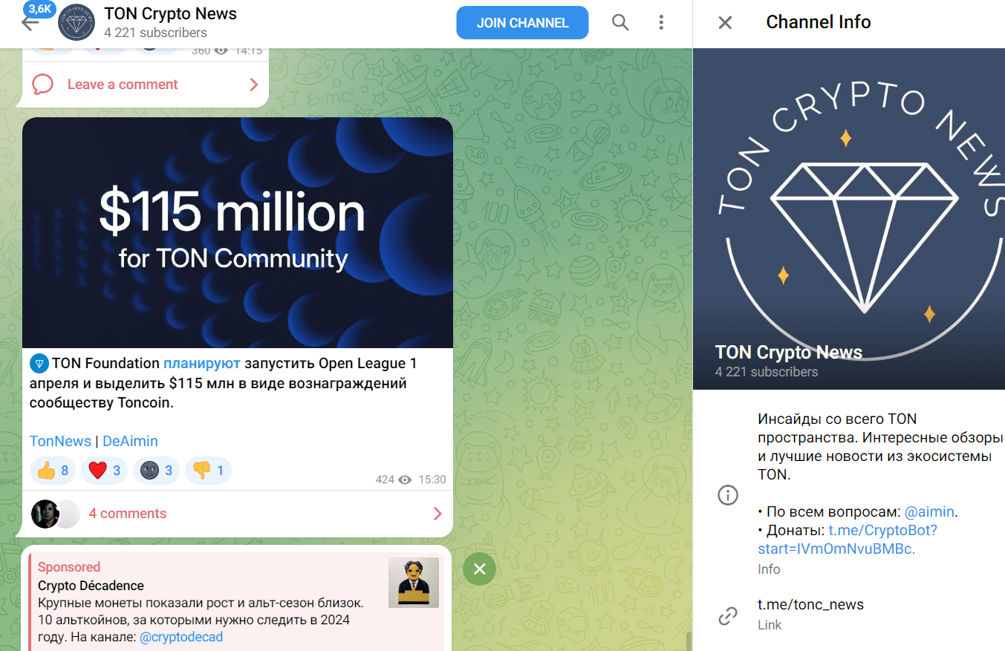Open TON Crypto News channel avatar in header
This screenshot has width=1005, height=651.
pyautogui.click(x=76, y=22)
